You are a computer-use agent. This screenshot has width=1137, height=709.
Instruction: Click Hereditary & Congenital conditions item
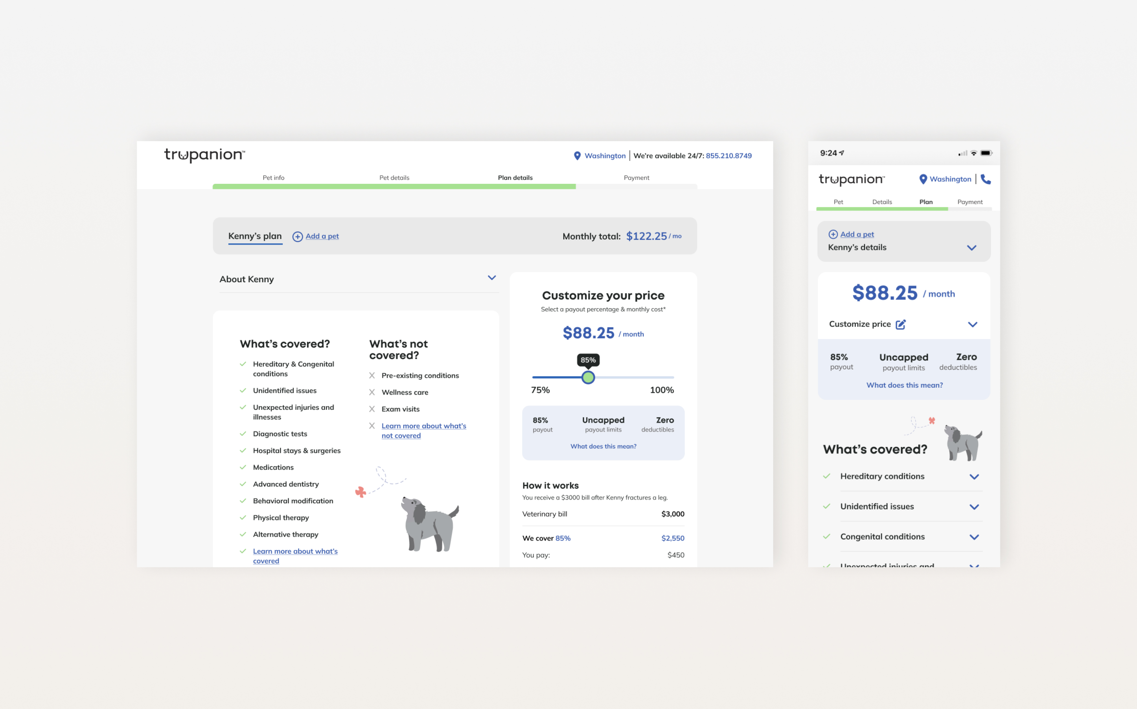coord(293,369)
